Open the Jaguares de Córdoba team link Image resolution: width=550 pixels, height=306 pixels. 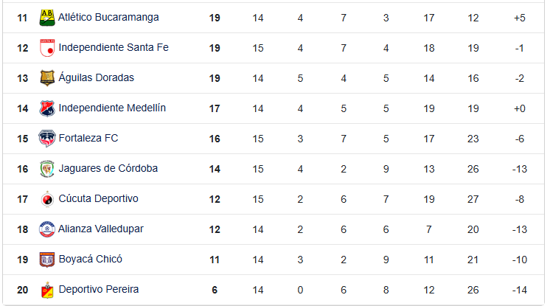click(108, 168)
